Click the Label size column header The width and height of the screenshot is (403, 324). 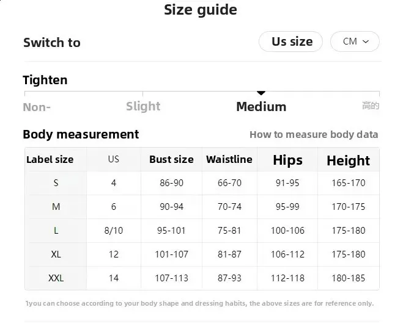[50, 160]
